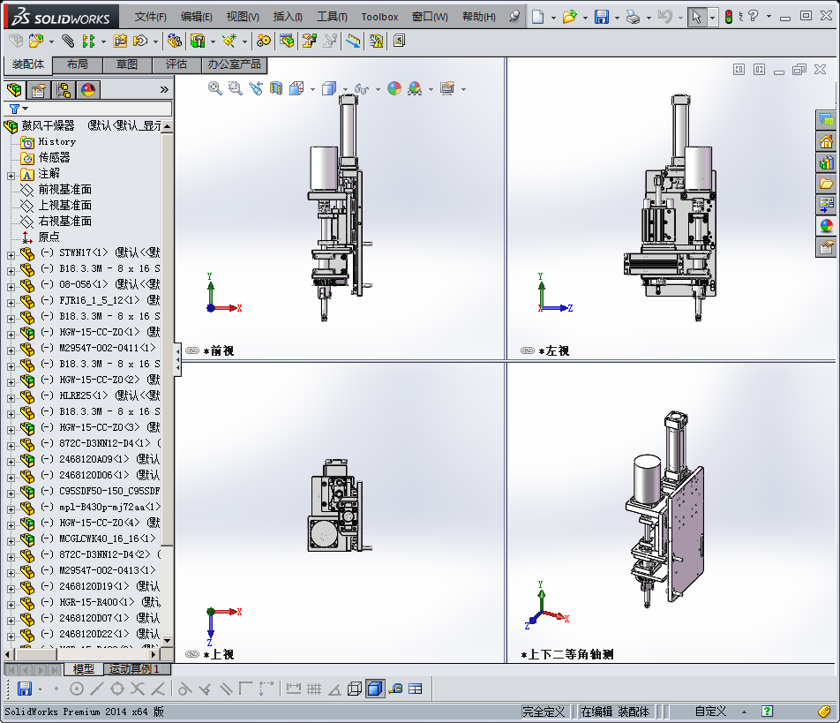The width and height of the screenshot is (840, 723).
Task: Open the 插入(I) menu
Action: coord(288,17)
